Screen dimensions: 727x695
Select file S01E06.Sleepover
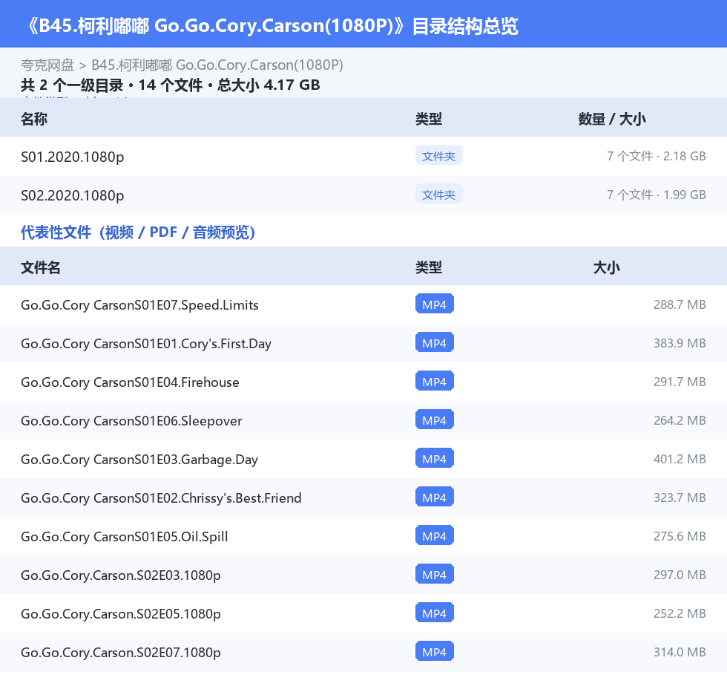pos(131,420)
